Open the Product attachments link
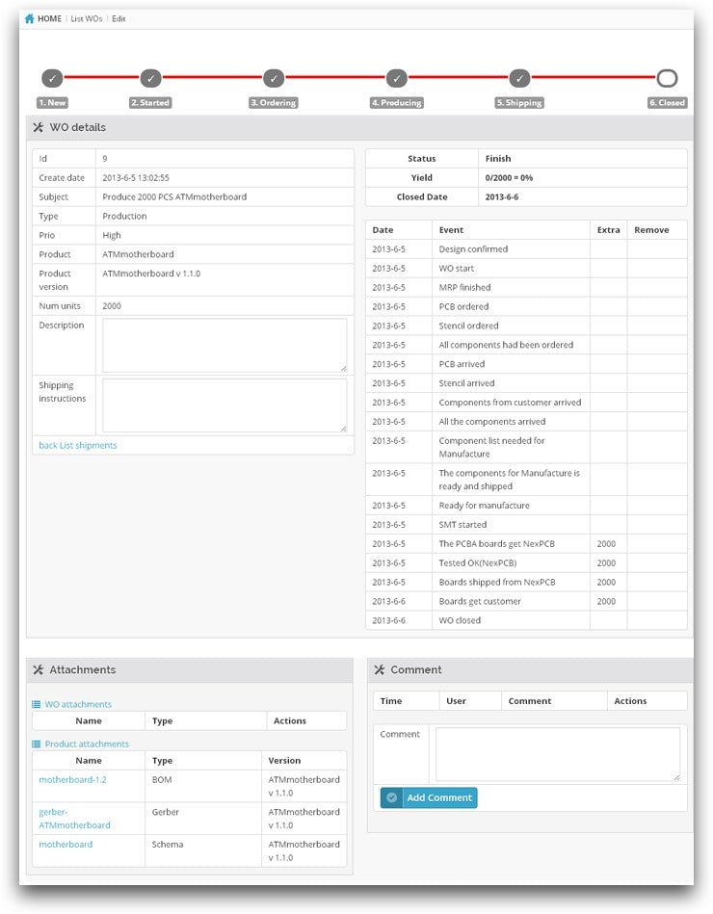The width and height of the screenshot is (713, 914). 87,744
